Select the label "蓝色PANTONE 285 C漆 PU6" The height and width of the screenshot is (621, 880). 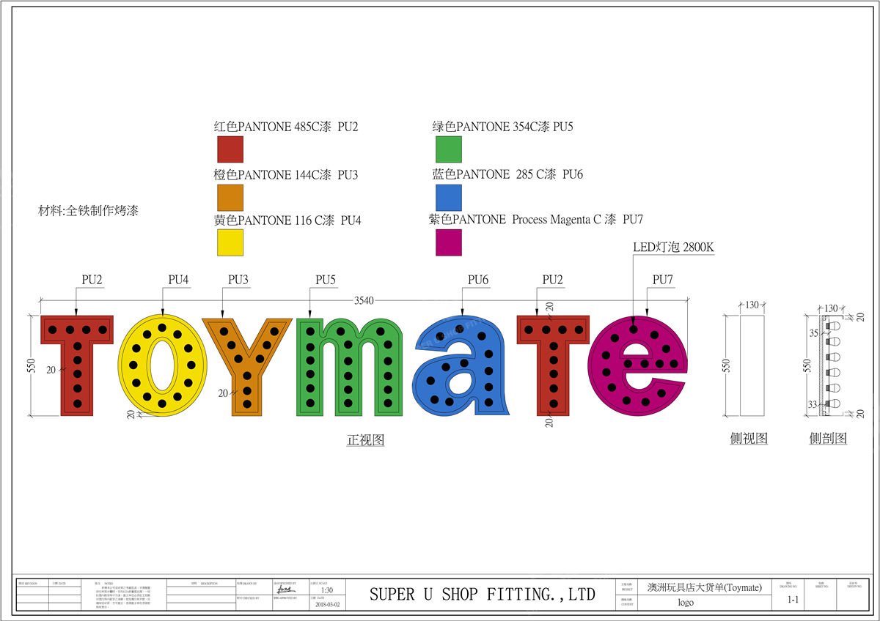coord(507,174)
